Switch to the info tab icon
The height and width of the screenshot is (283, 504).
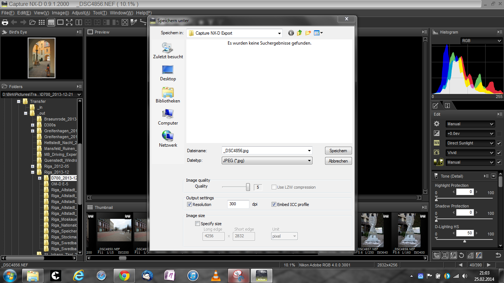click(447, 105)
